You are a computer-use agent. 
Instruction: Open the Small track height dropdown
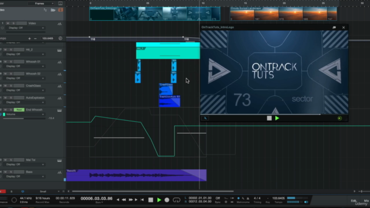coord(49,191)
